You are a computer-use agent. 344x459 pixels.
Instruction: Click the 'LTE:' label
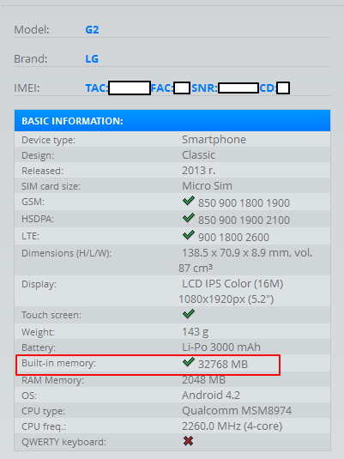point(30,236)
